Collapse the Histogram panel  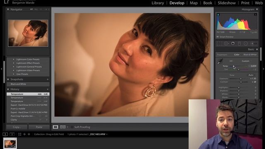257,10
